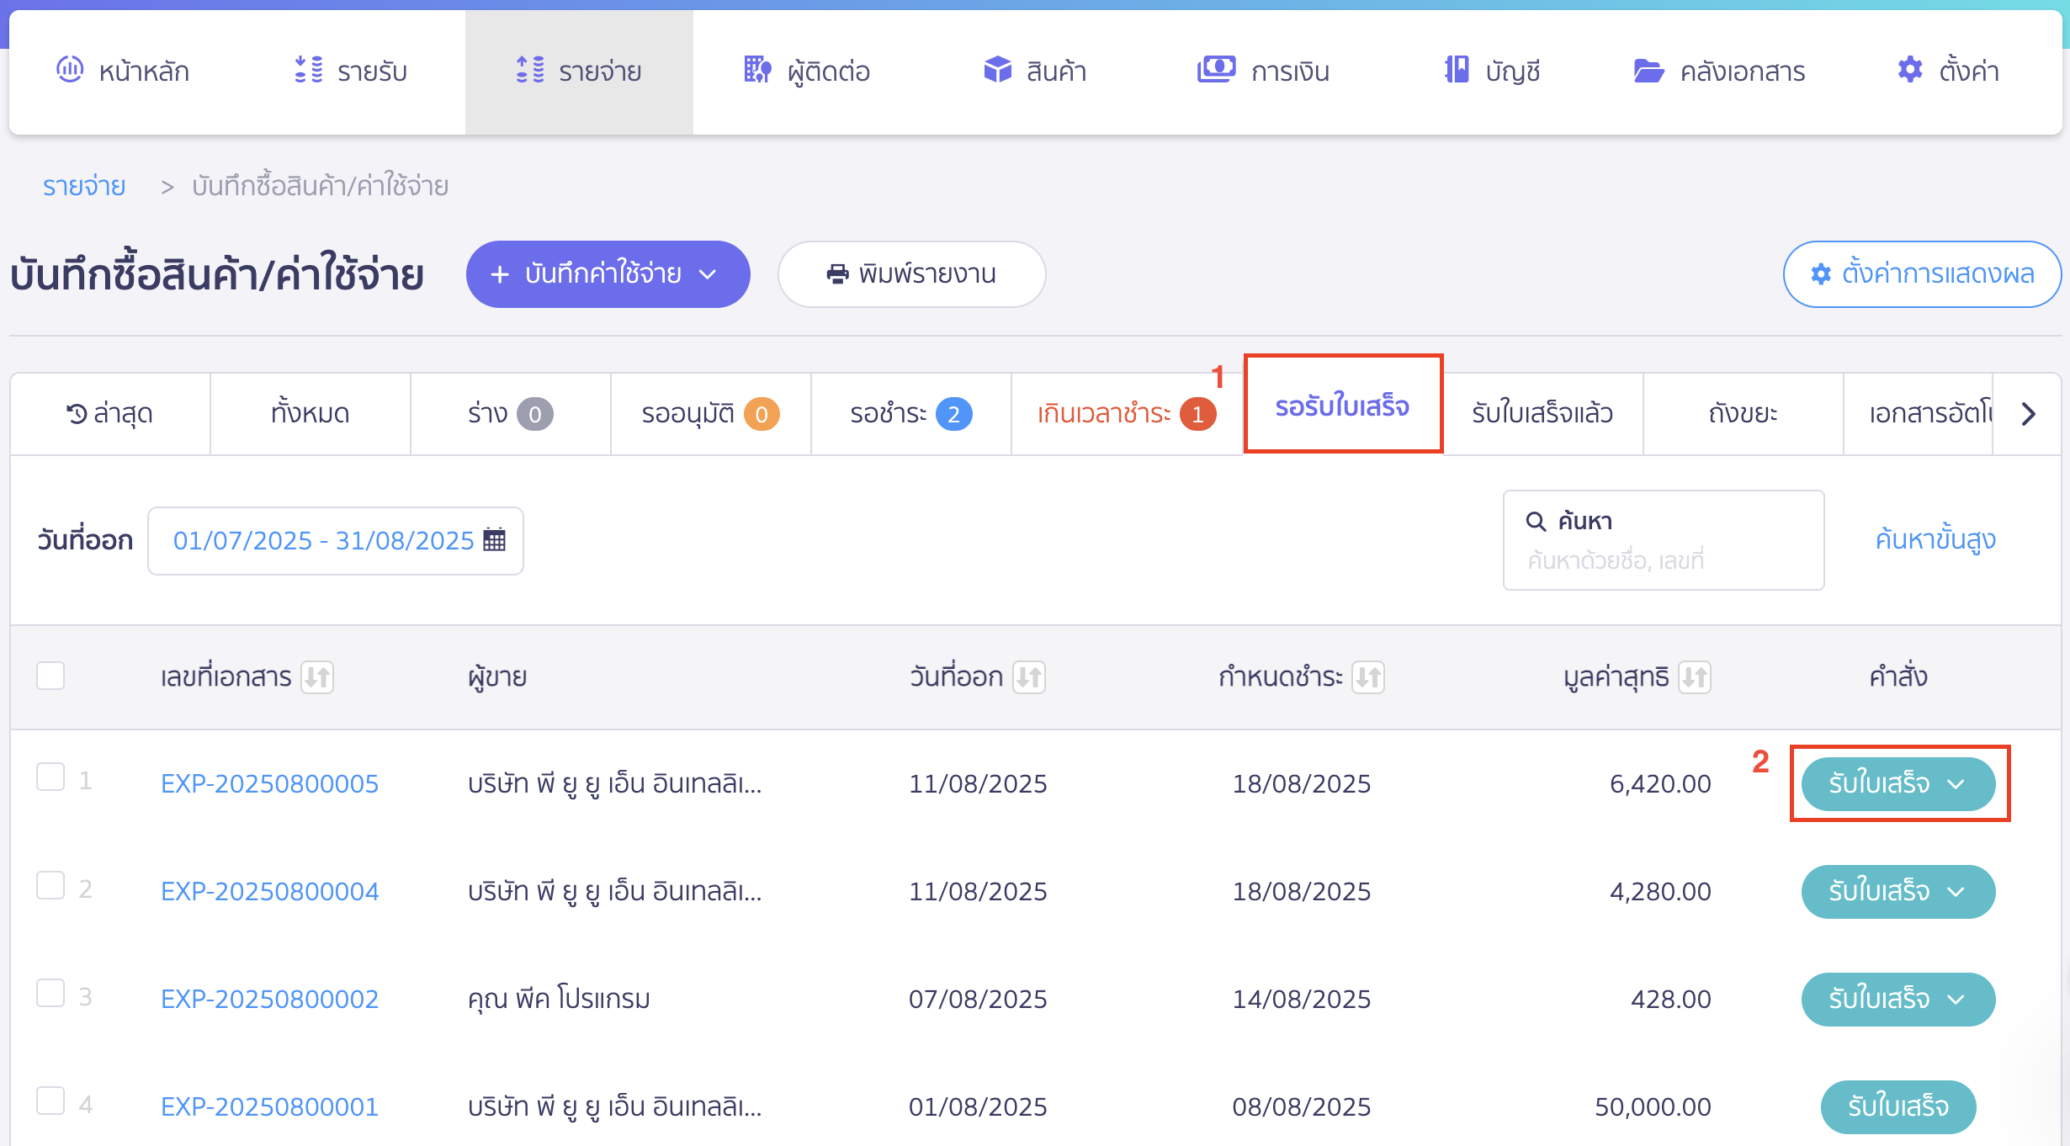The width and height of the screenshot is (2070, 1146).
Task: Switch to the รอรับใบเสร็จ tab
Action: (1343, 406)
